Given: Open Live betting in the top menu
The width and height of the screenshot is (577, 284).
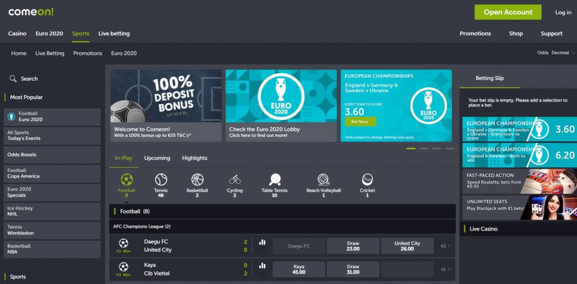Looking at the screenshot, I should coord(114,33).
